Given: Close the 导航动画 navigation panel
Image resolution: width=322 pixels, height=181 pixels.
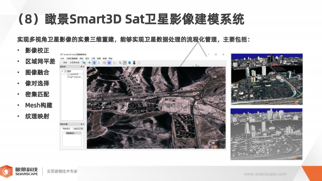Looking at the screenshot, I should pos(84,124).
